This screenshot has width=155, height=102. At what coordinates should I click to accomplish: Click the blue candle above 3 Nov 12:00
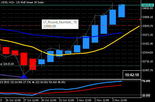pos(112,17)
